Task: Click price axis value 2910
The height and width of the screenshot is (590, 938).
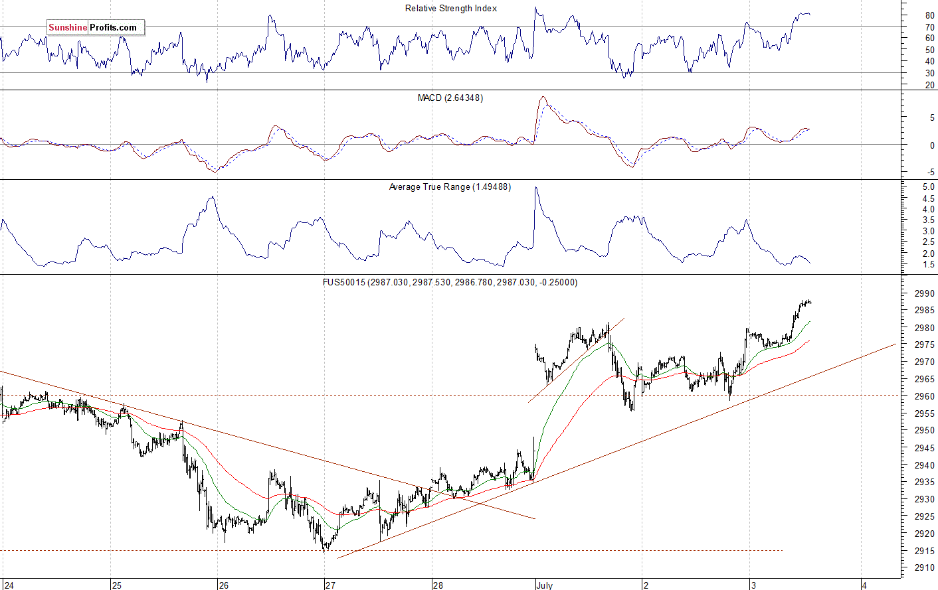Action: tap(925, 568)
